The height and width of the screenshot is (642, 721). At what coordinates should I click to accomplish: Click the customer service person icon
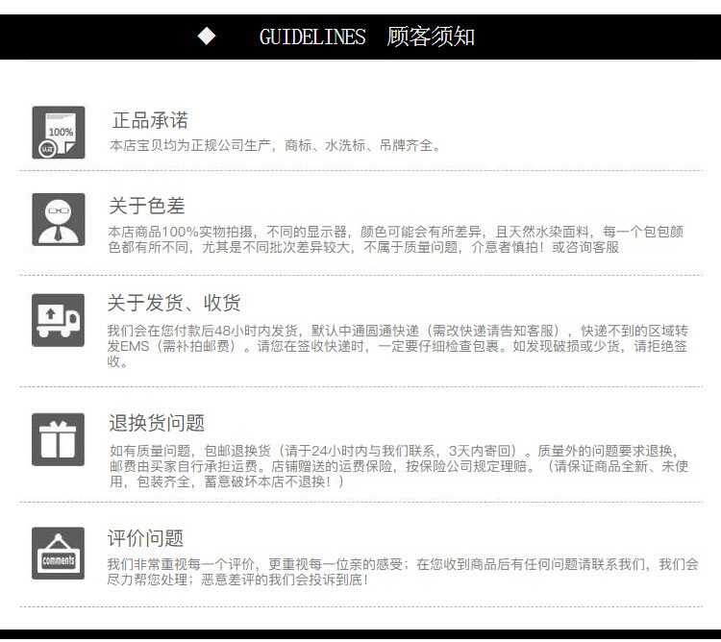(59, 220)
